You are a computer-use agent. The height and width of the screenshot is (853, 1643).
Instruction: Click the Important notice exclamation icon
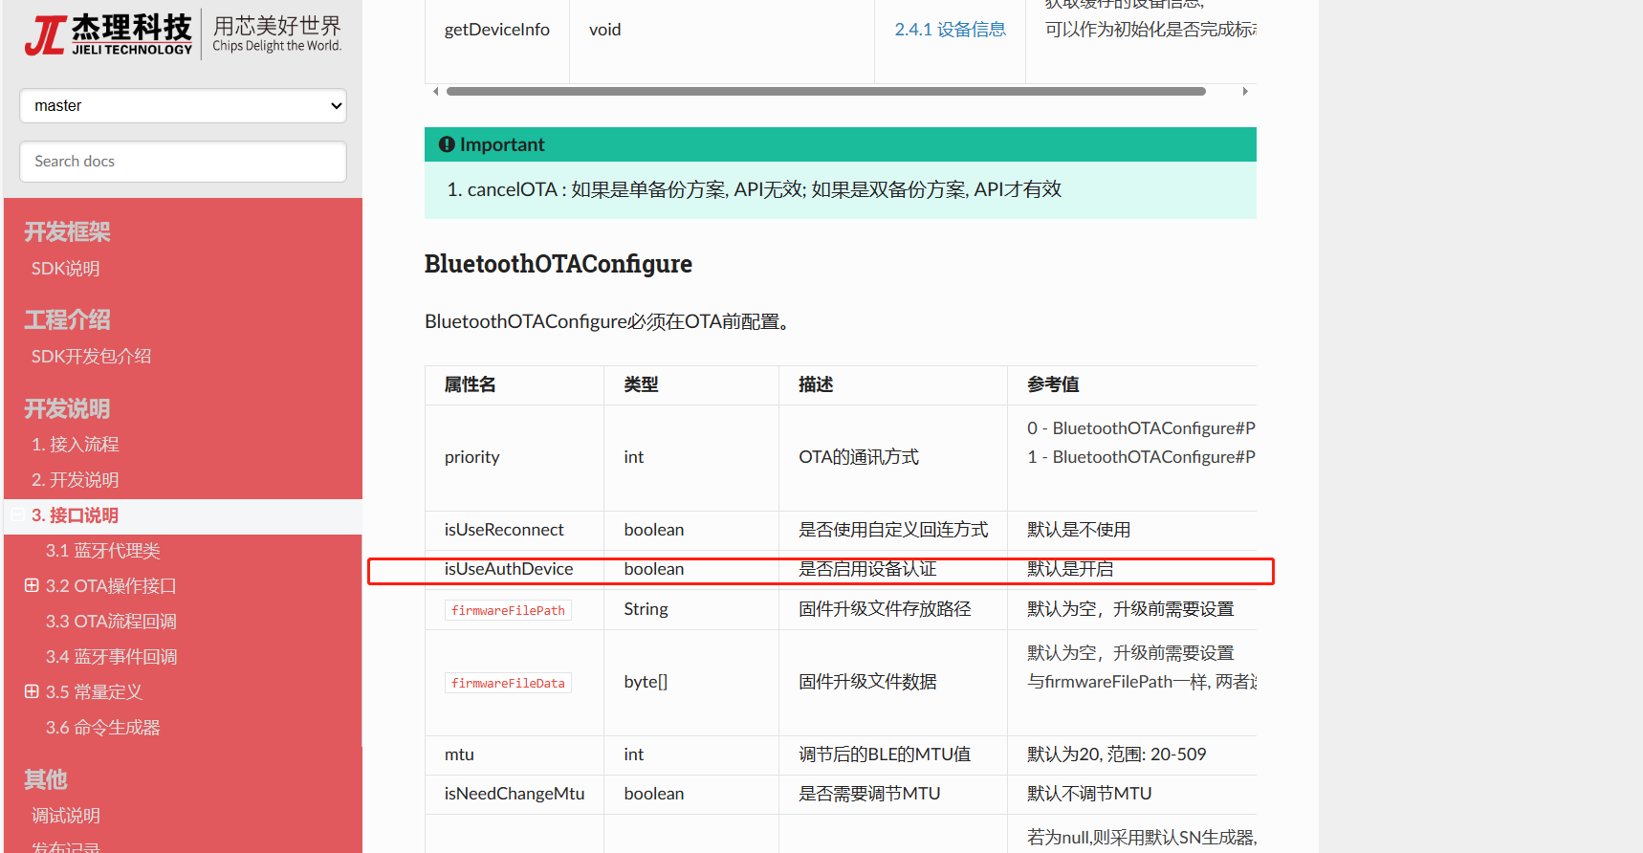tap(447, 144)
